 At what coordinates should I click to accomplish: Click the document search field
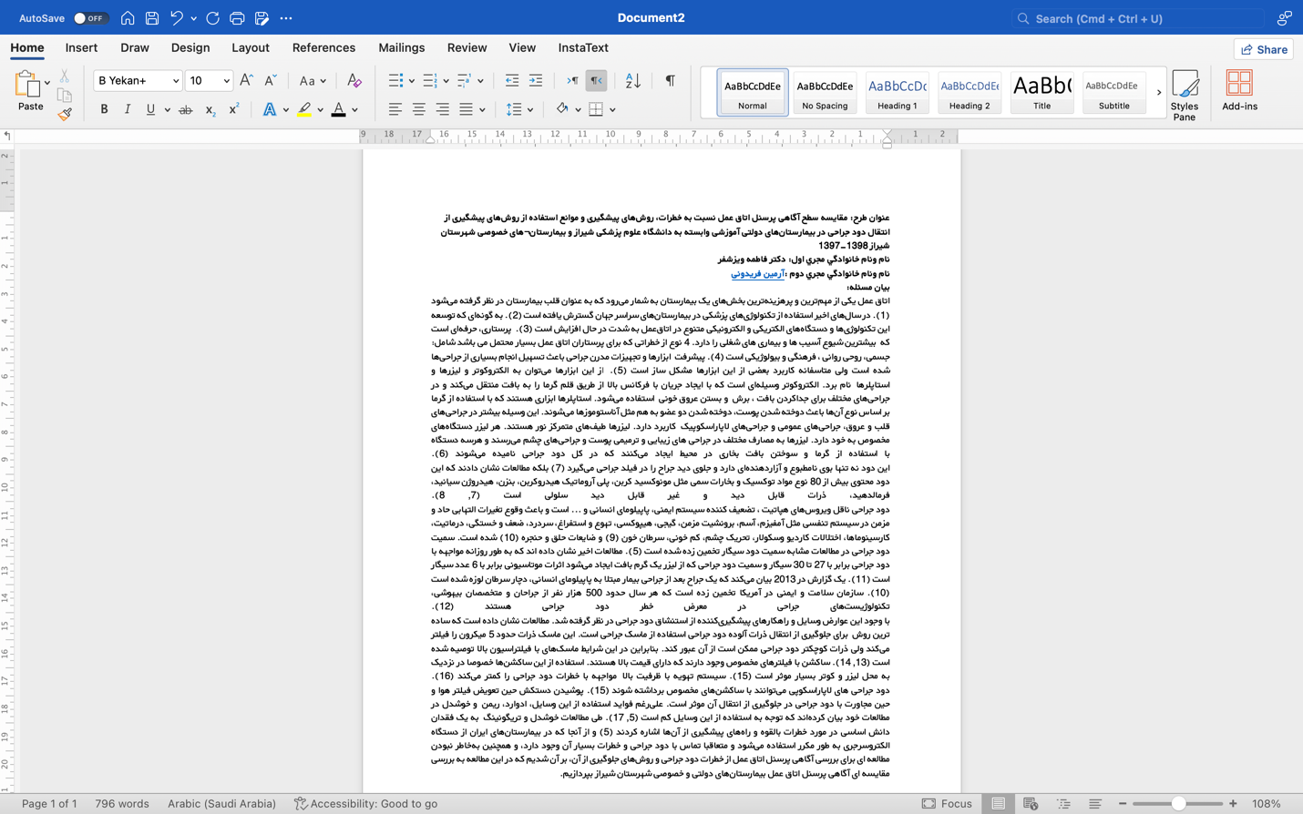tap(1138, 18)
